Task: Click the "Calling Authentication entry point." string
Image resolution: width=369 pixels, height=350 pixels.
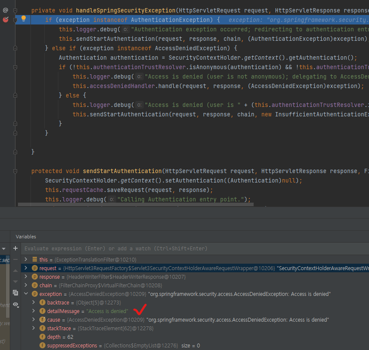Action: tap(181, 200)
